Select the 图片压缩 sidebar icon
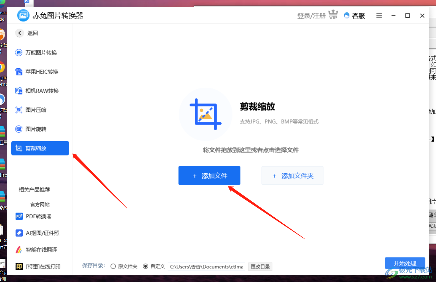The height and width of the screenshot is (282, 436). (19, 110)
